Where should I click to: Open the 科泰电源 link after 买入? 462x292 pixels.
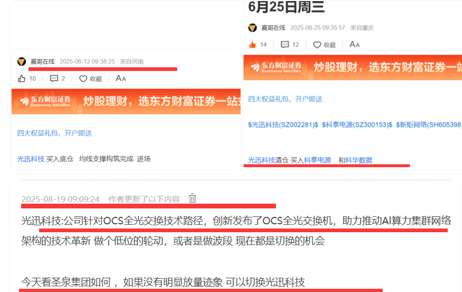[x=318, y=160]
